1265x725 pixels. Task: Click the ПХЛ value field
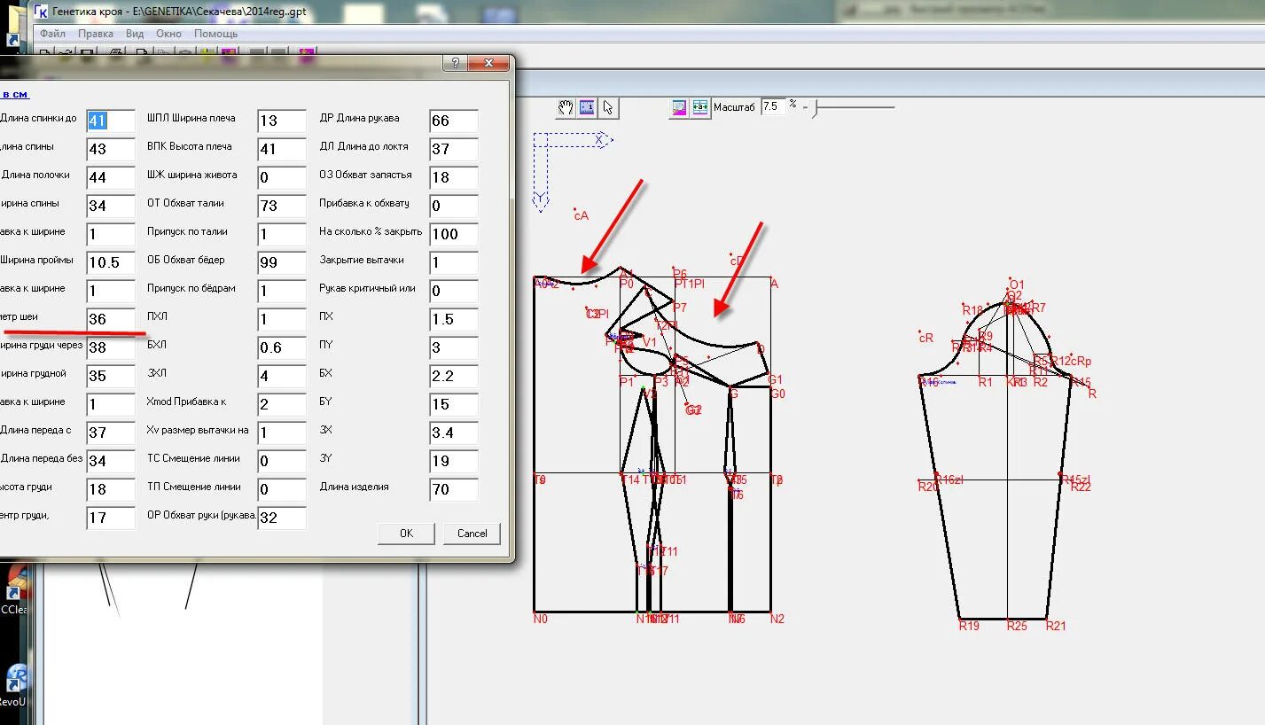click(282, 319)
